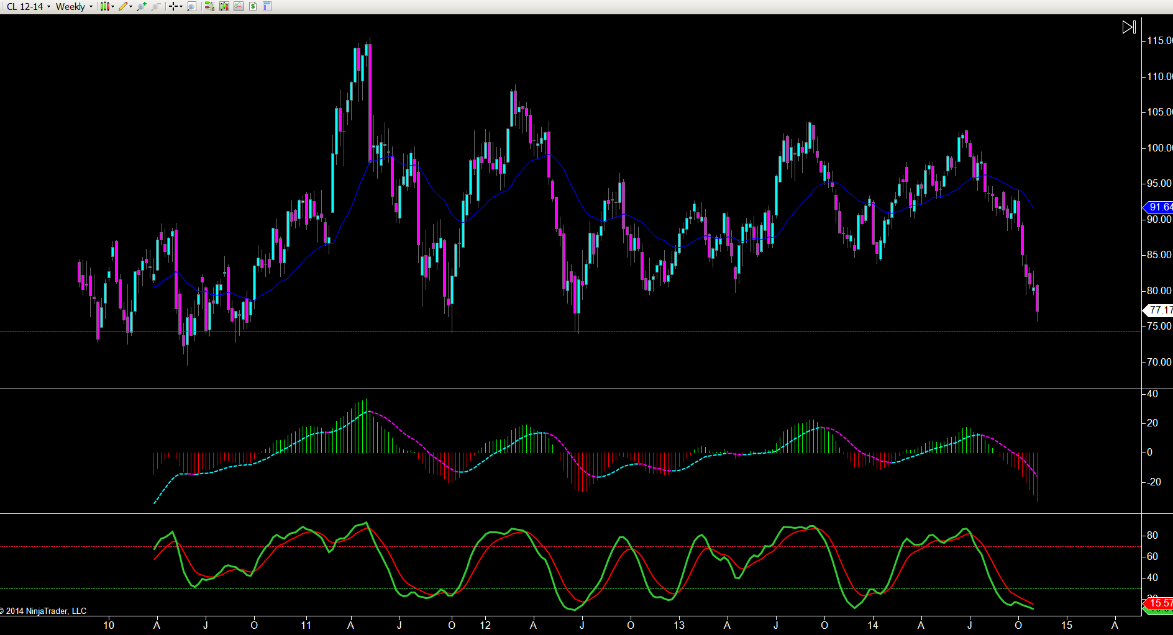Click the 70.00 price axis label
The height and width of the screenshot is (635, 1173).
[1159, 362]
